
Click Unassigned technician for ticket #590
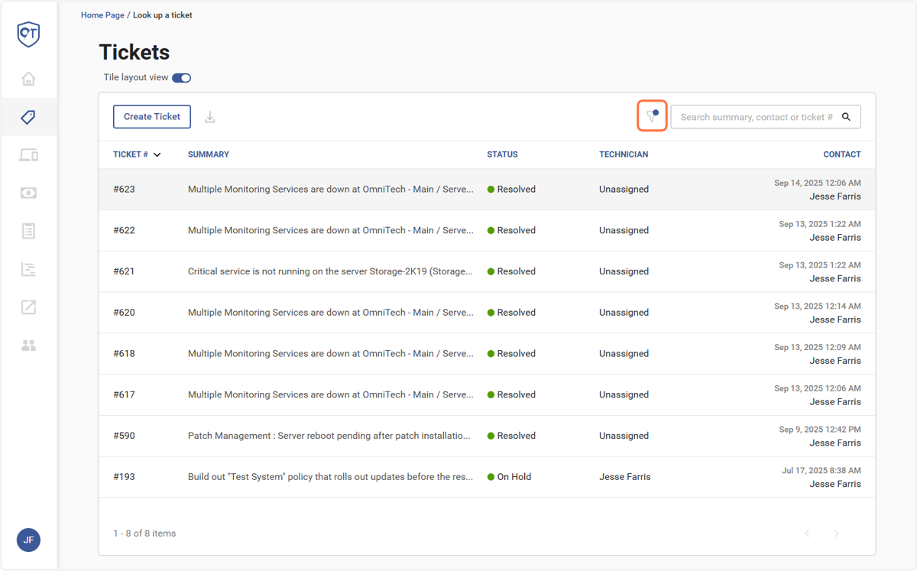click(x=624, y=436)
